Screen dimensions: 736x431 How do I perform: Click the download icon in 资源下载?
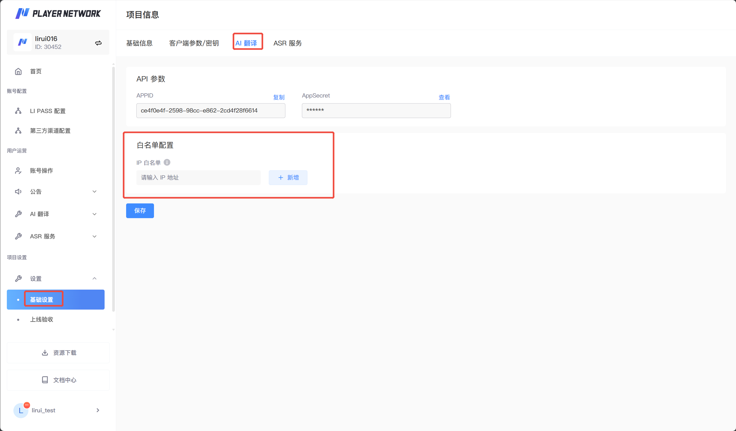[x=45, y=353]
